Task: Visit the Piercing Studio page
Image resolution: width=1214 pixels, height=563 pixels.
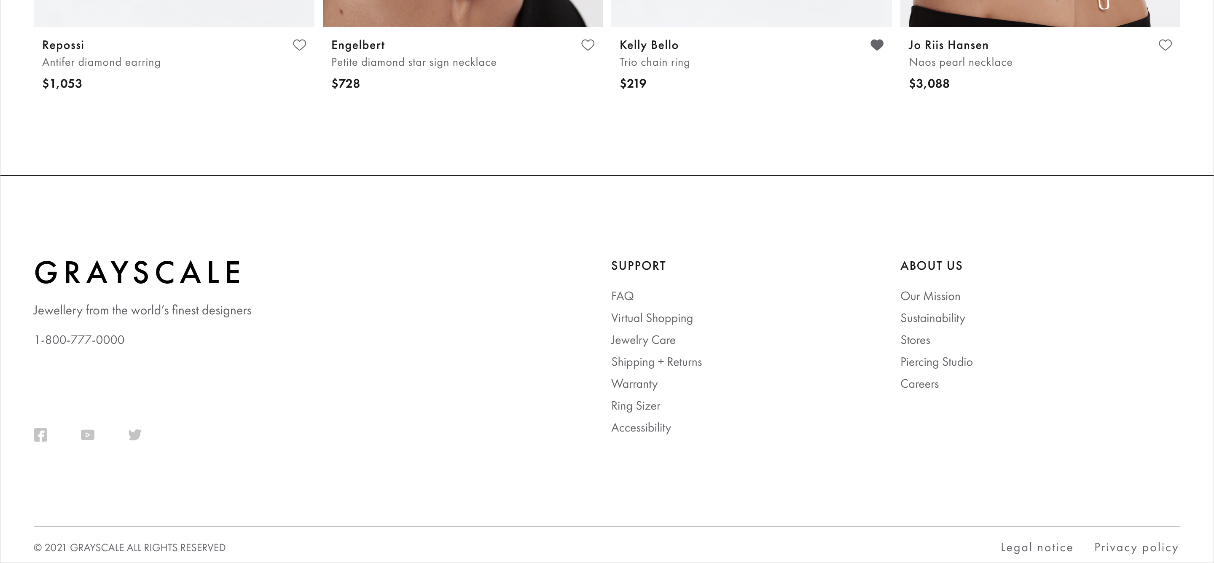Action: (936, 362)
